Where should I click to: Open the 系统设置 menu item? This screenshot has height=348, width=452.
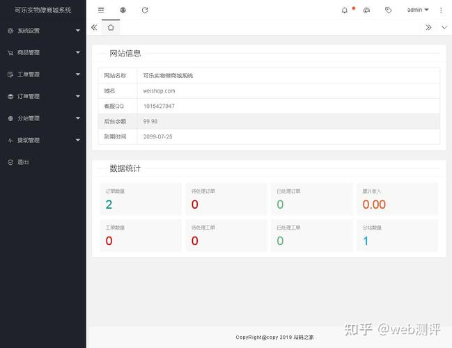pyautogui.click(x=43, y=31)
